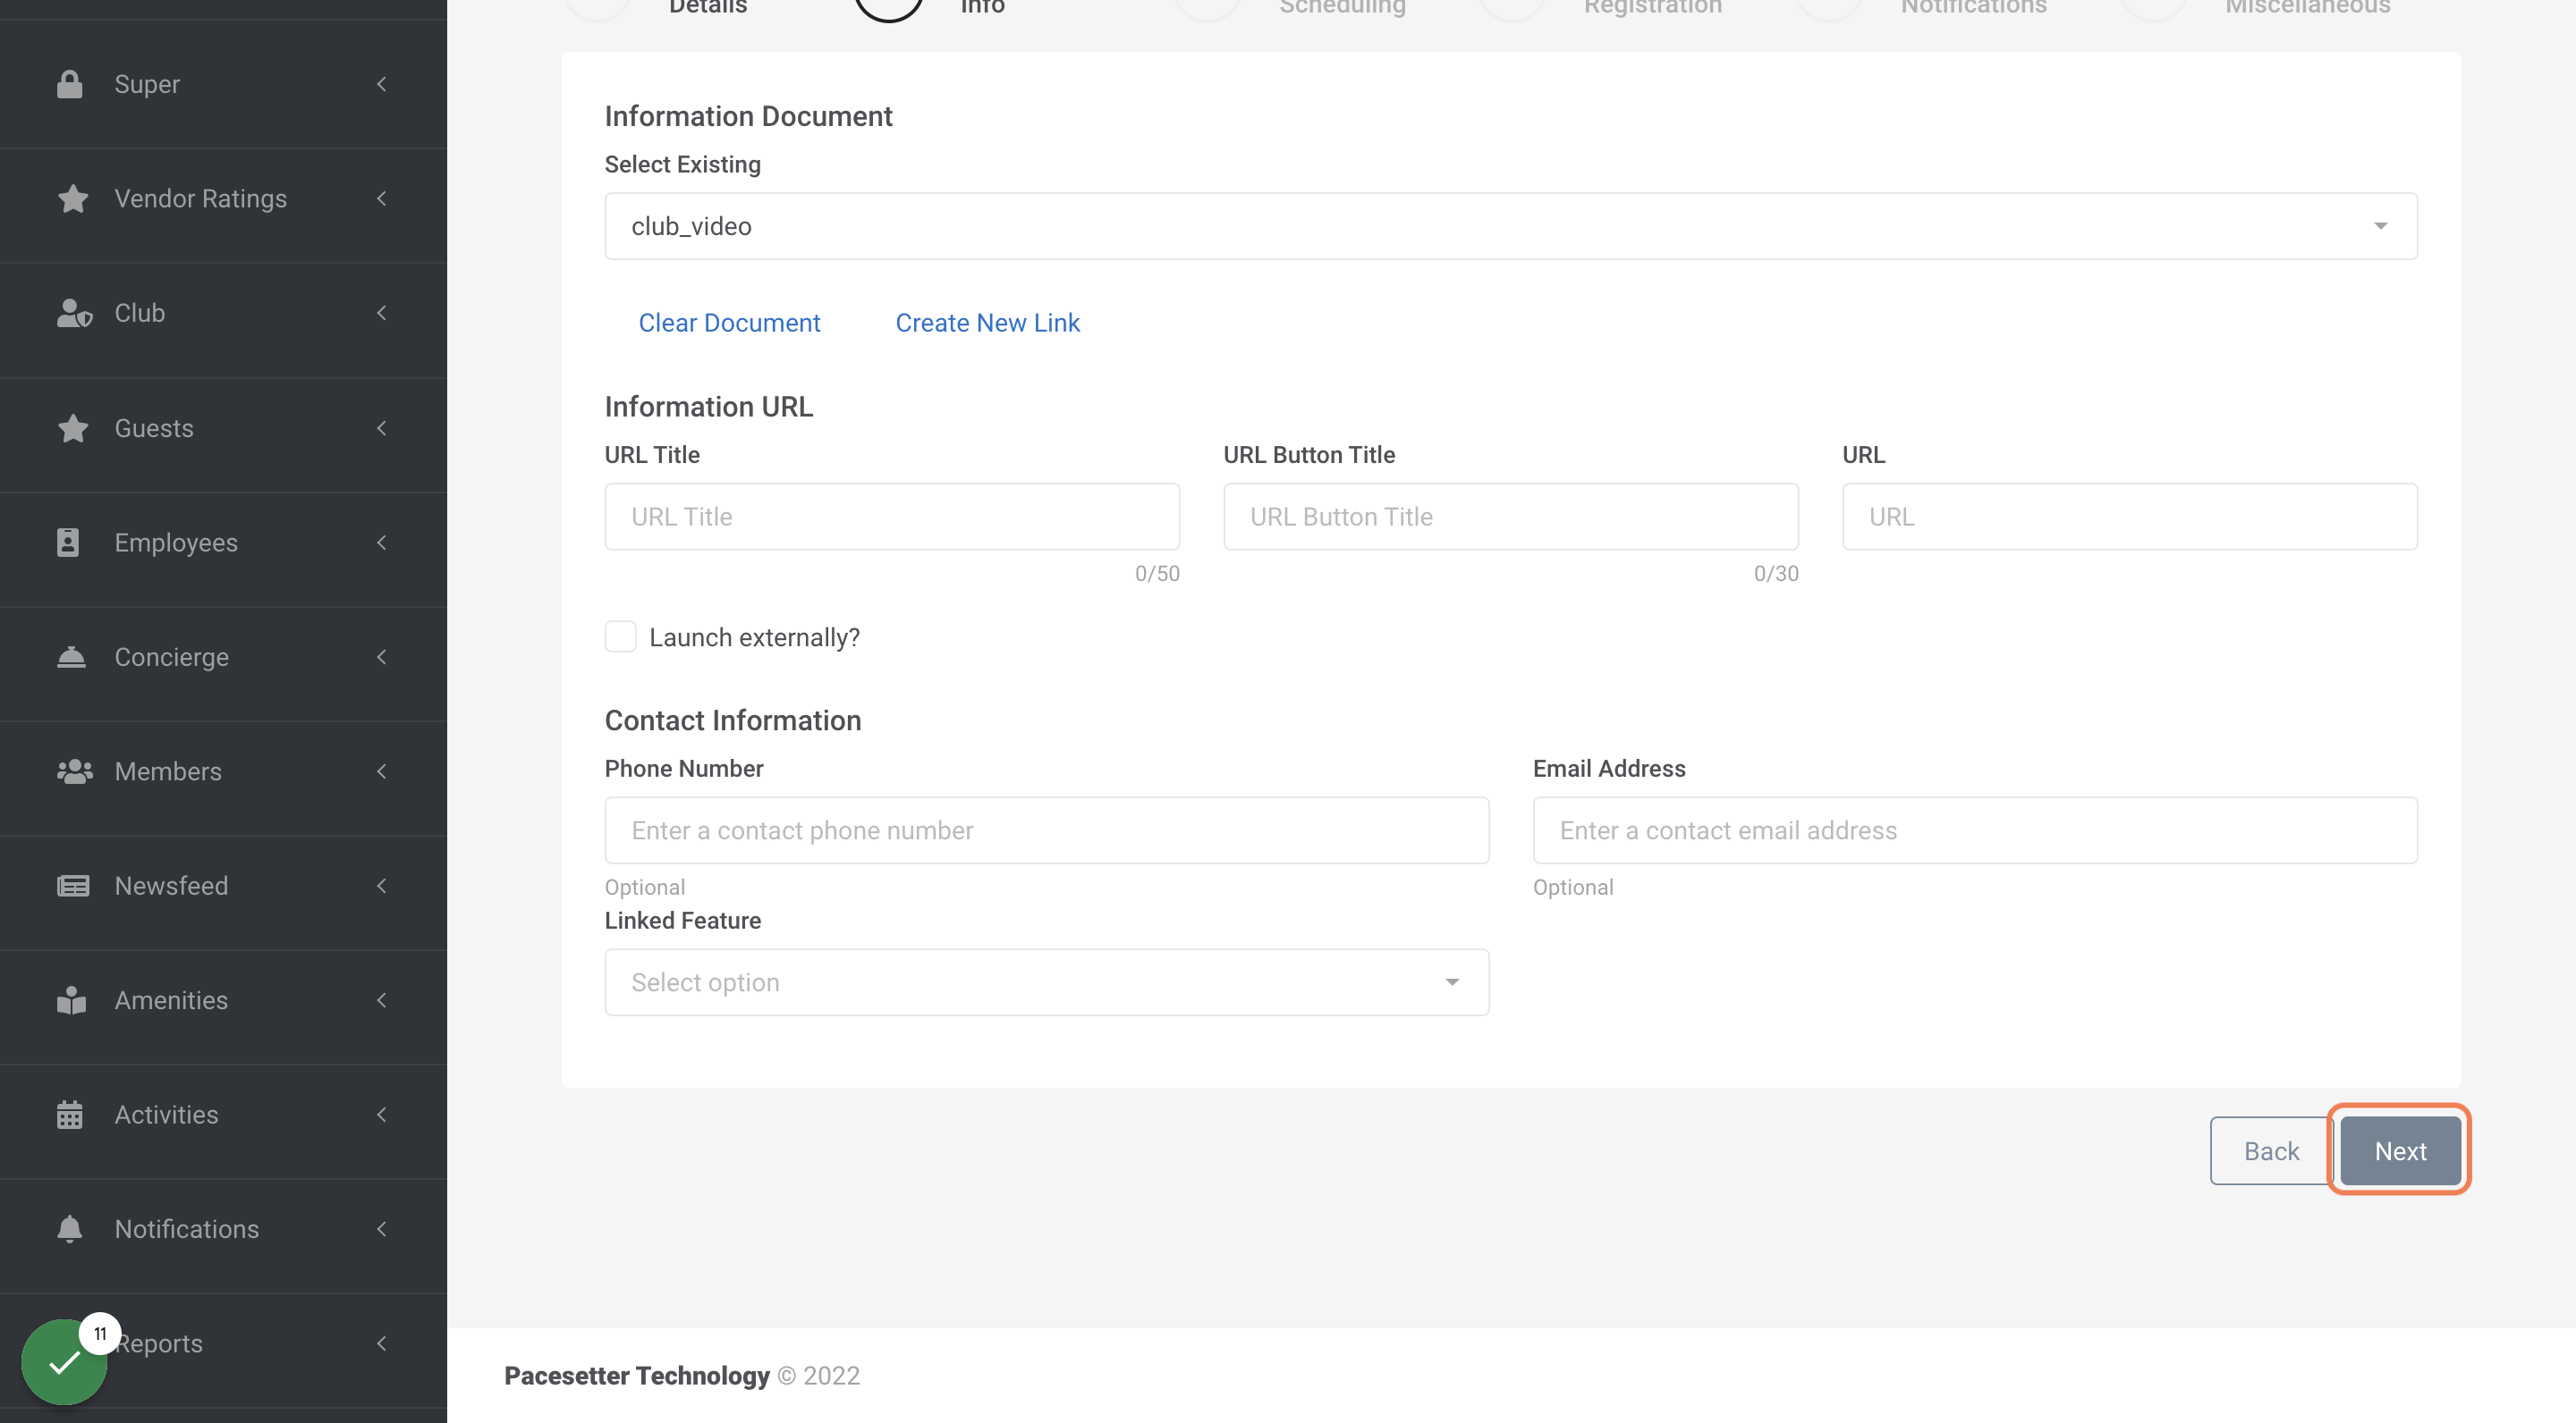Open the Newsfeed sidebar menu

(x=223, y=887)
